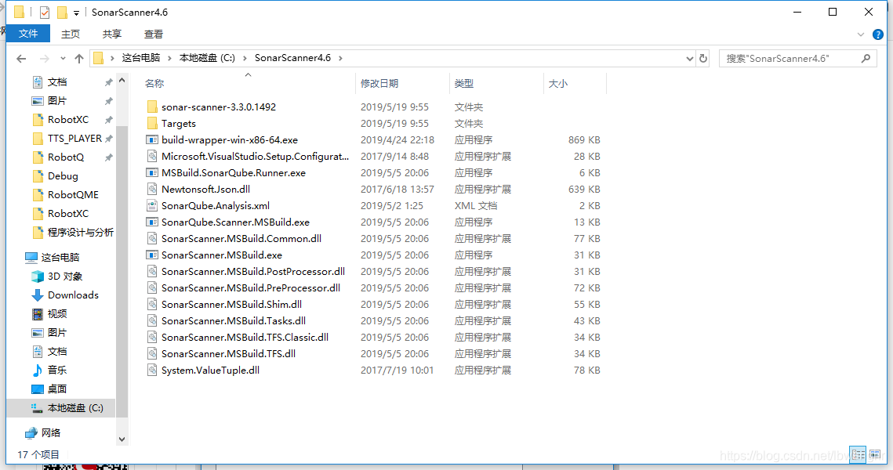Click the build-wrapper-win-x86-64.exe file icon
This screenshot has width=893, height=470.
[x=152, y=140]
